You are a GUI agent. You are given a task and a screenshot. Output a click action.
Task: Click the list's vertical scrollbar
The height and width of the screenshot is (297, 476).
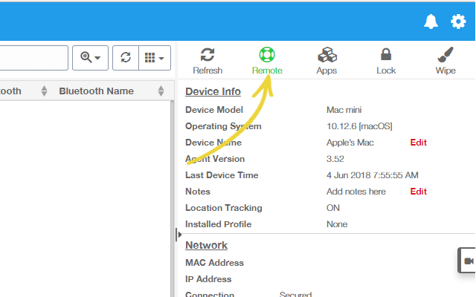click(172, 198)
